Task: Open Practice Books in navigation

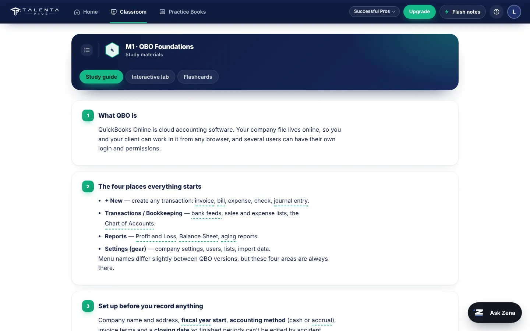Action: point(183,12)
